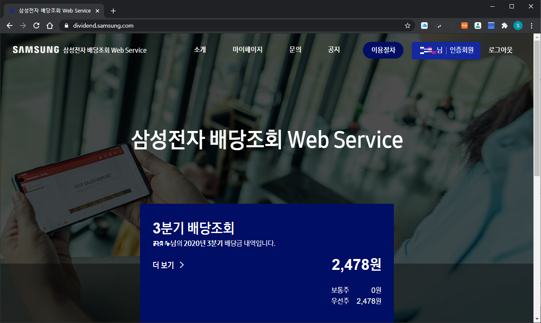Click the chevron next to 더 보기
Image resolution: width=541 pixels, height=323 pixels.
click(181, 265)
